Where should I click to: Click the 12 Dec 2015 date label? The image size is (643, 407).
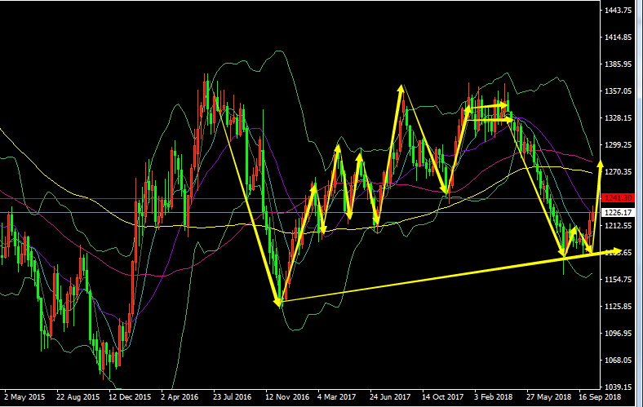click(130, 397)
